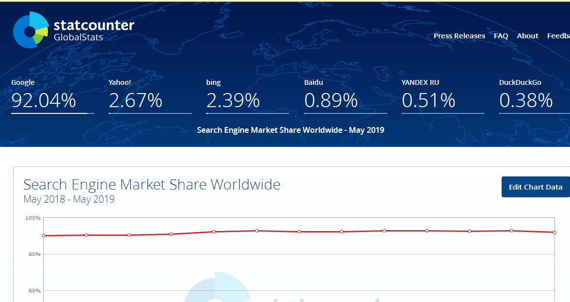Click the first data point on red line
This screenshot has width=570, height=302.
44,236
